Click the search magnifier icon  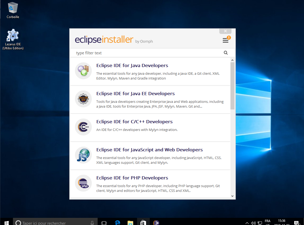point(226,53)
